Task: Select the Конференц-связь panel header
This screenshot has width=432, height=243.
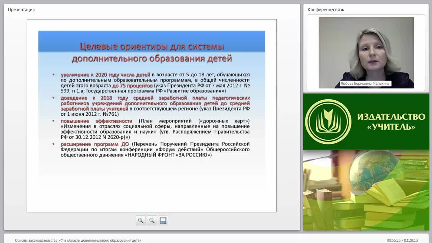Action: pos(326,9)
